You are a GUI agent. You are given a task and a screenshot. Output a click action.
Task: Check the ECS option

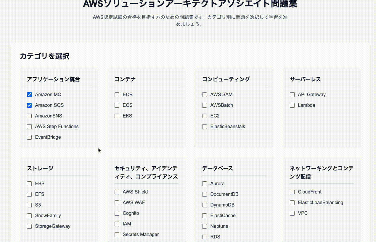pyautogui.click(x=117, y=105)
